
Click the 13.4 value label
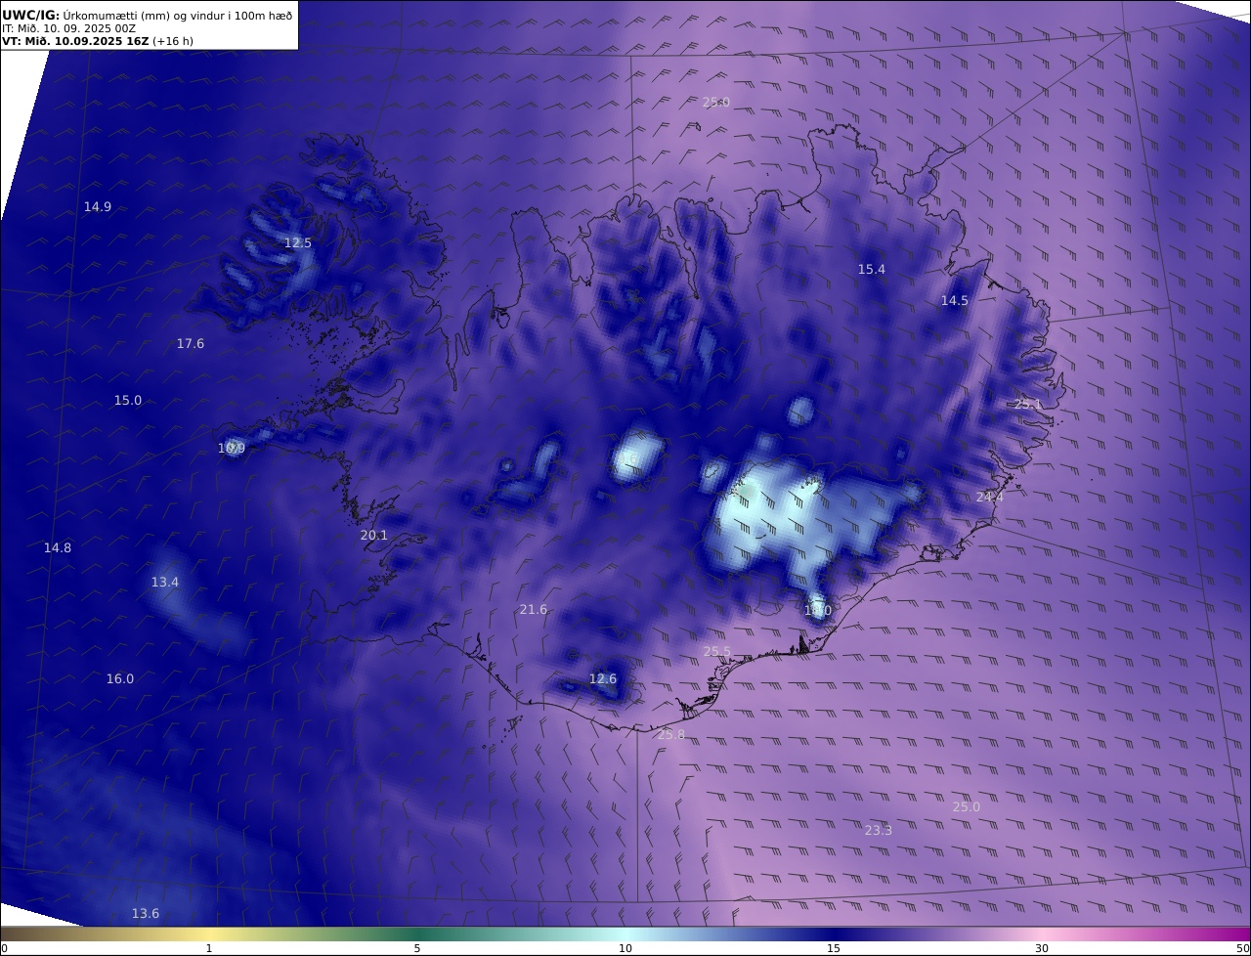(164, 583)
